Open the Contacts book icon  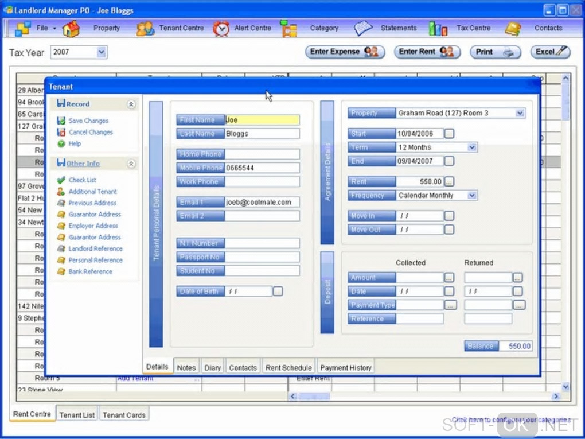click(x=513, y=29)
